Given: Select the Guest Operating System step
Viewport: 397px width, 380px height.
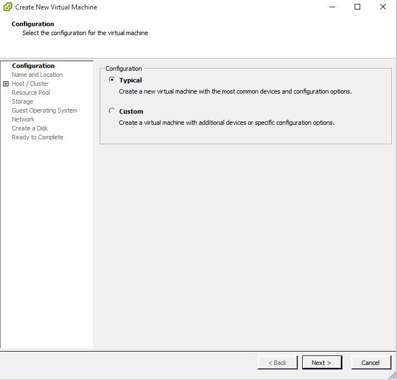Looking at the screenshot, I should [45, 110].
